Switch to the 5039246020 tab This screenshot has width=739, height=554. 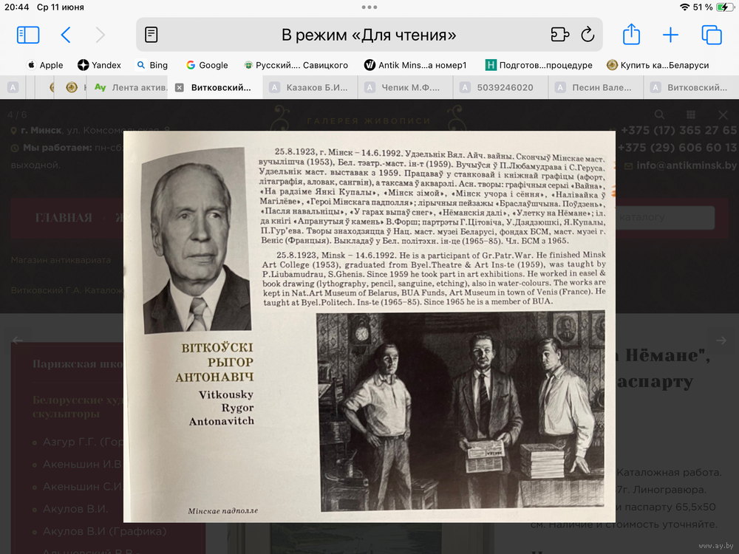click(501, 88)
